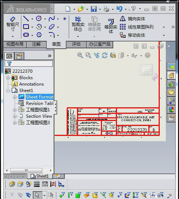
Task: Click the Undo icon
Action: pos(119,9)
